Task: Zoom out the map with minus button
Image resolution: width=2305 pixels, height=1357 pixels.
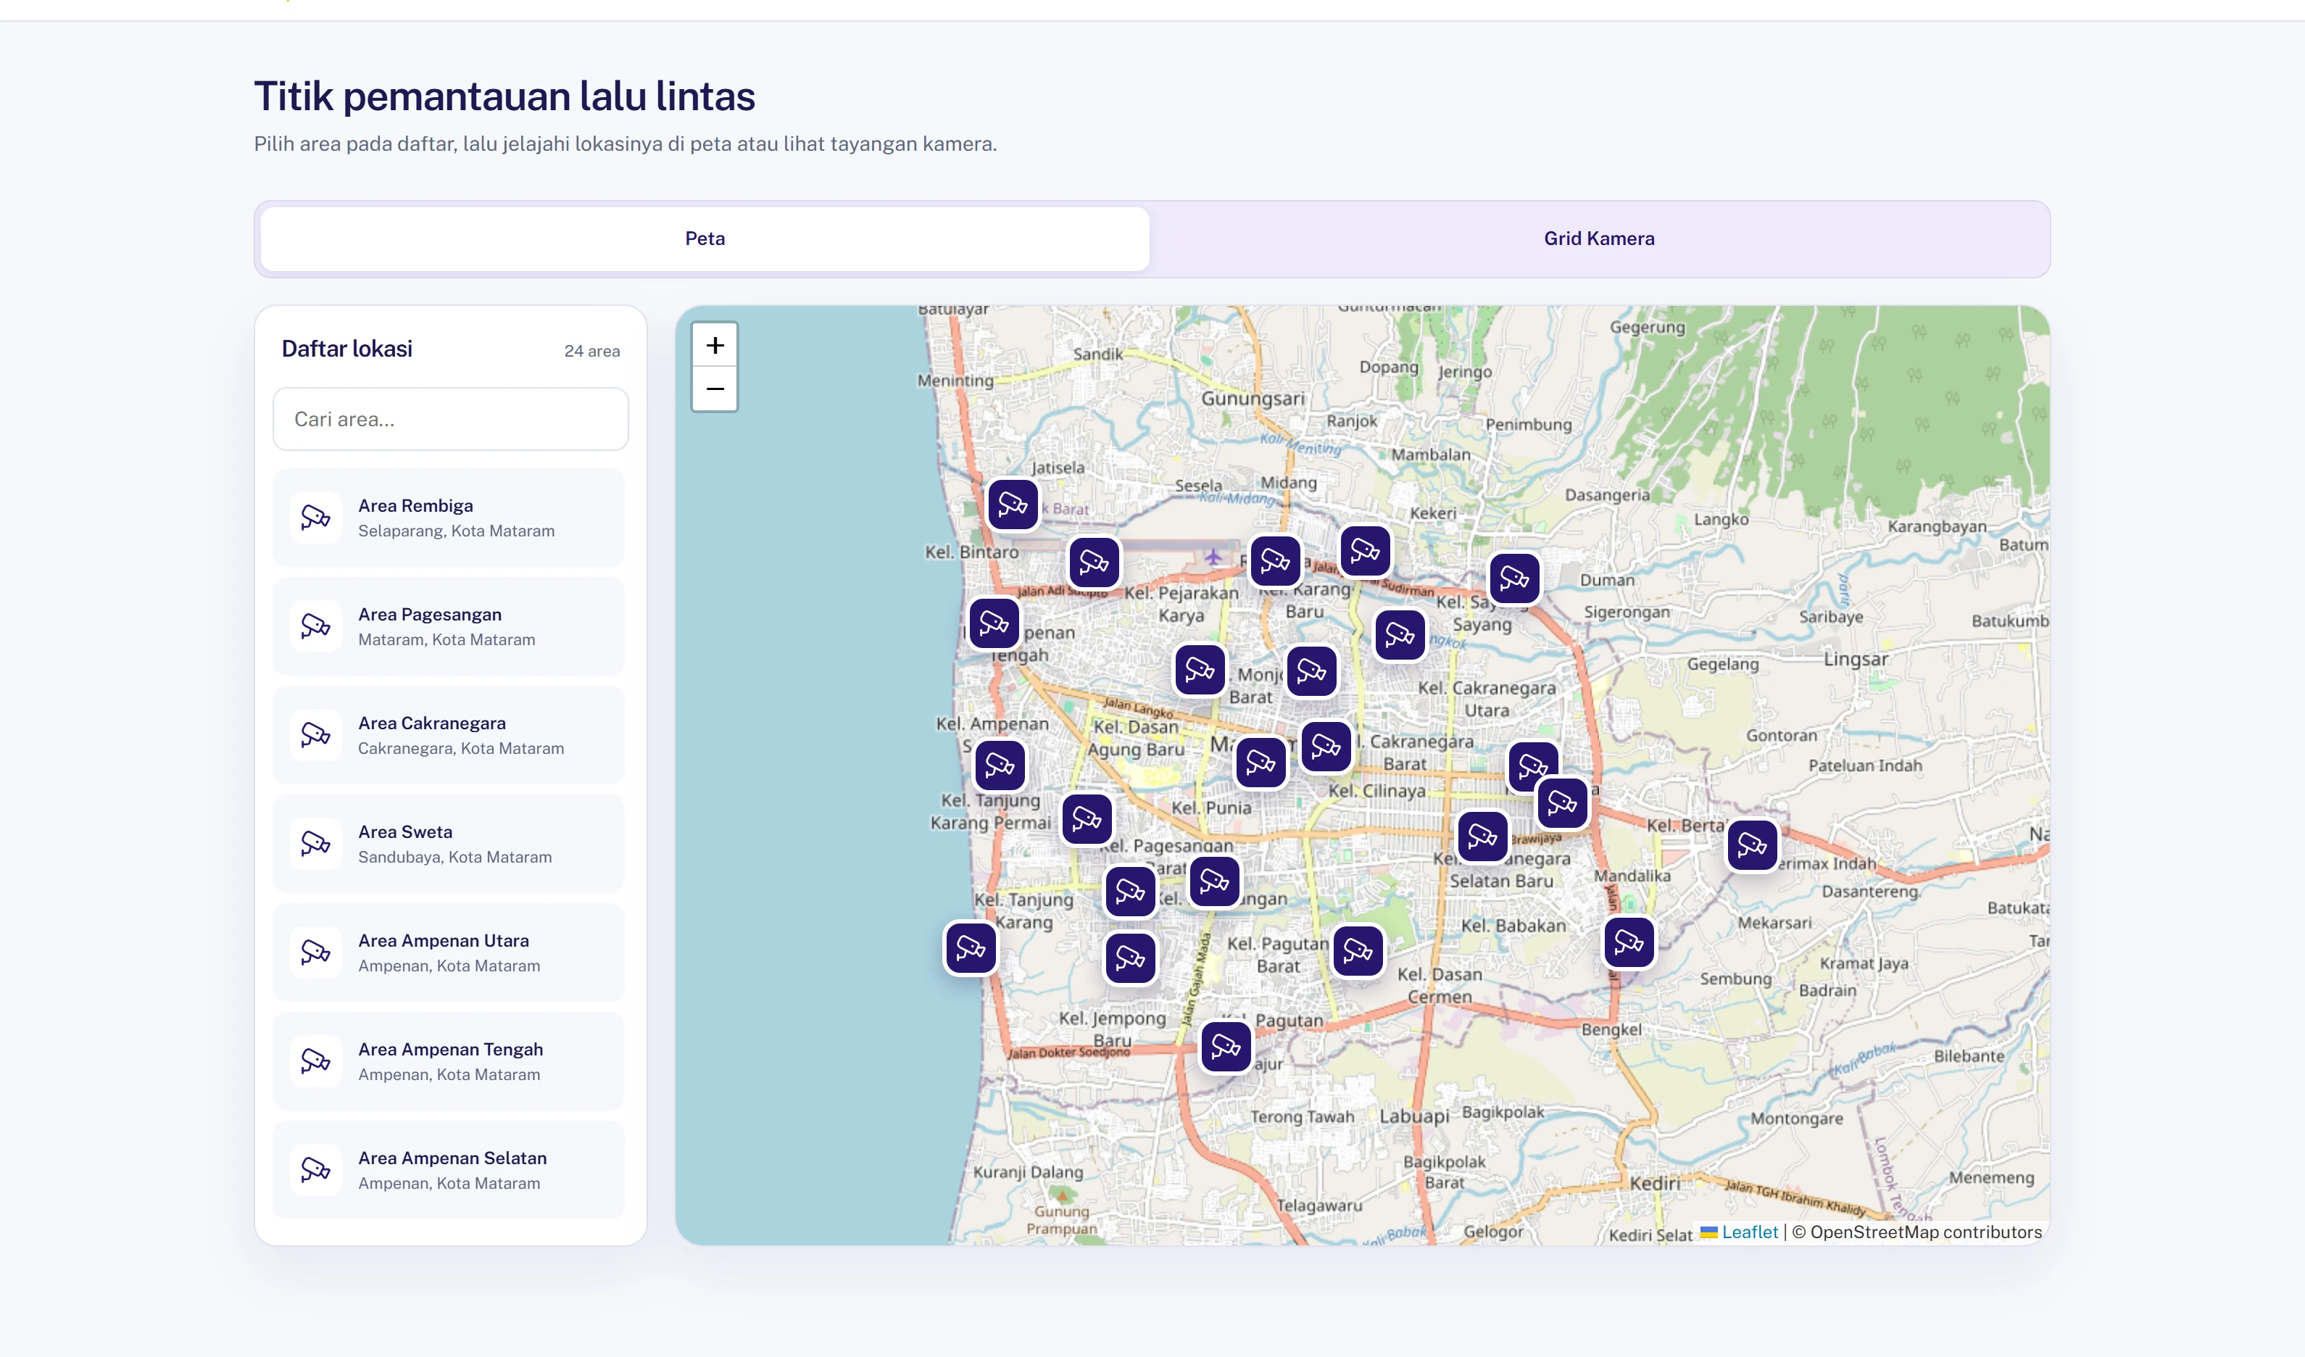Action: [715, 389]
